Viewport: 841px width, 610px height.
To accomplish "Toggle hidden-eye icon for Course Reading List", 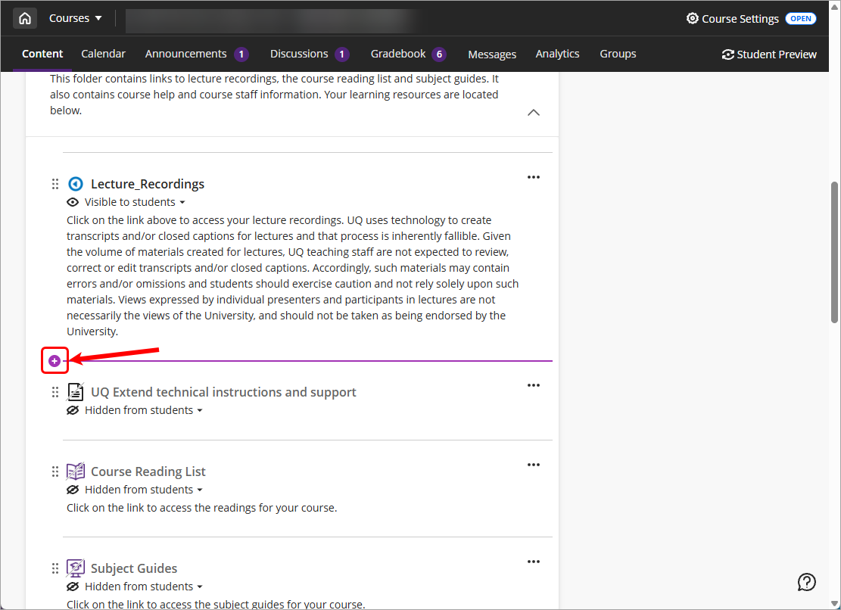I will [73, 490].
